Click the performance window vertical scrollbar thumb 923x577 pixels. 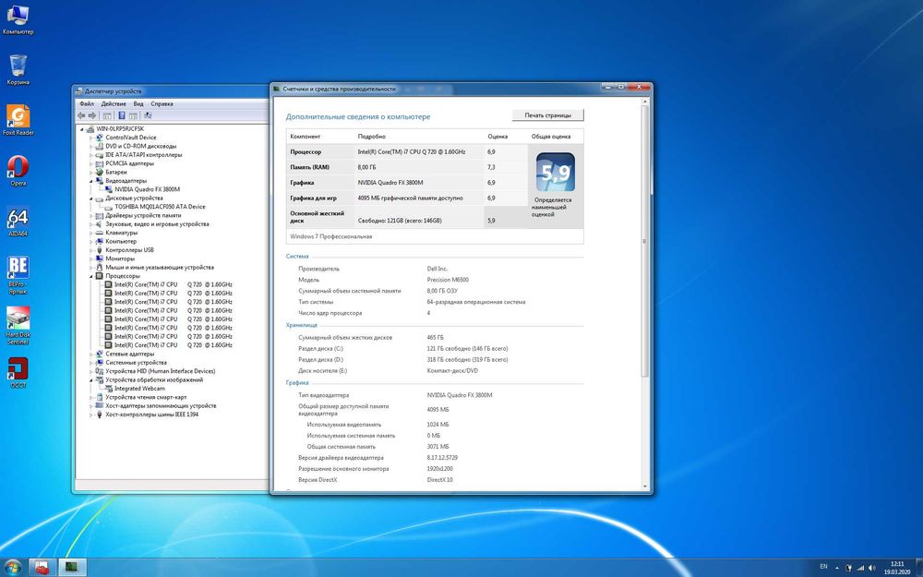point(644,241)
